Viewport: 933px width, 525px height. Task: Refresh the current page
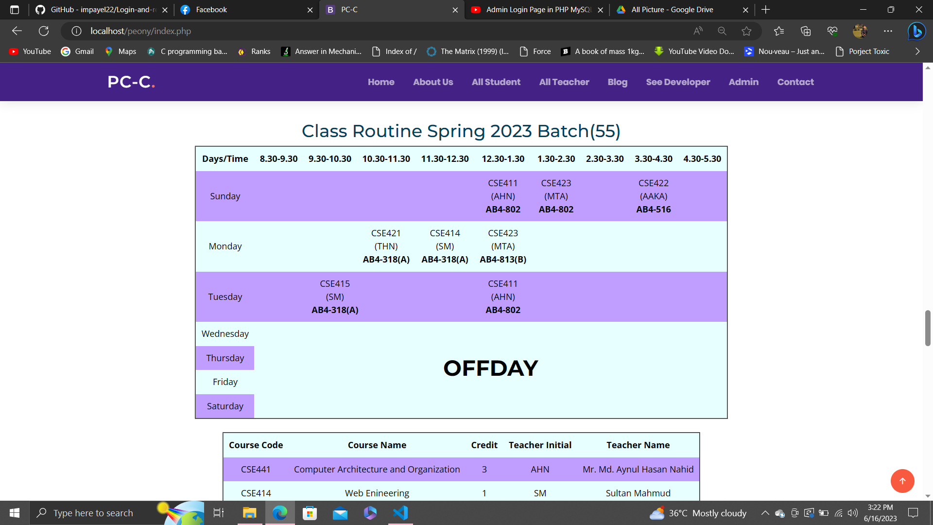(x=44, y=31)
